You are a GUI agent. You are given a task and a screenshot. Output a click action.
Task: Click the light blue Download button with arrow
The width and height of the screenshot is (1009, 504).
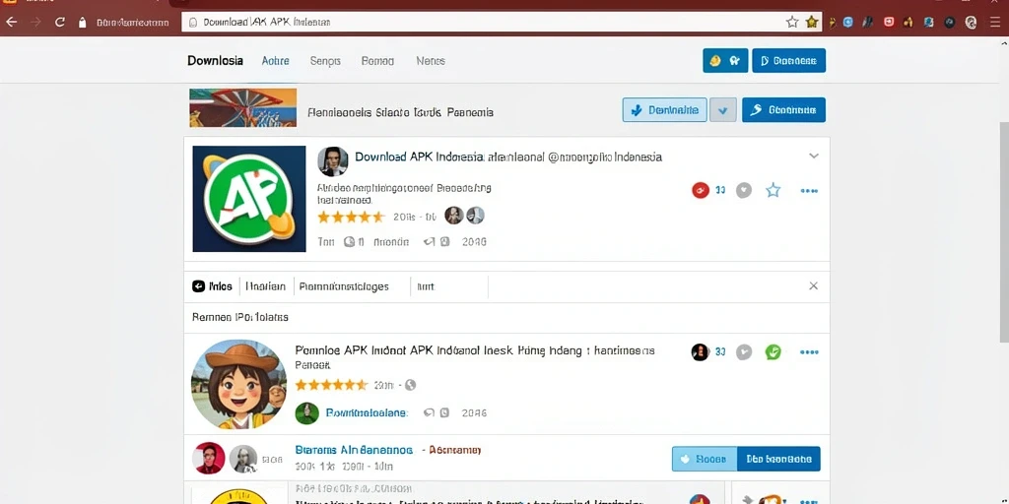(x=665, y=110)
